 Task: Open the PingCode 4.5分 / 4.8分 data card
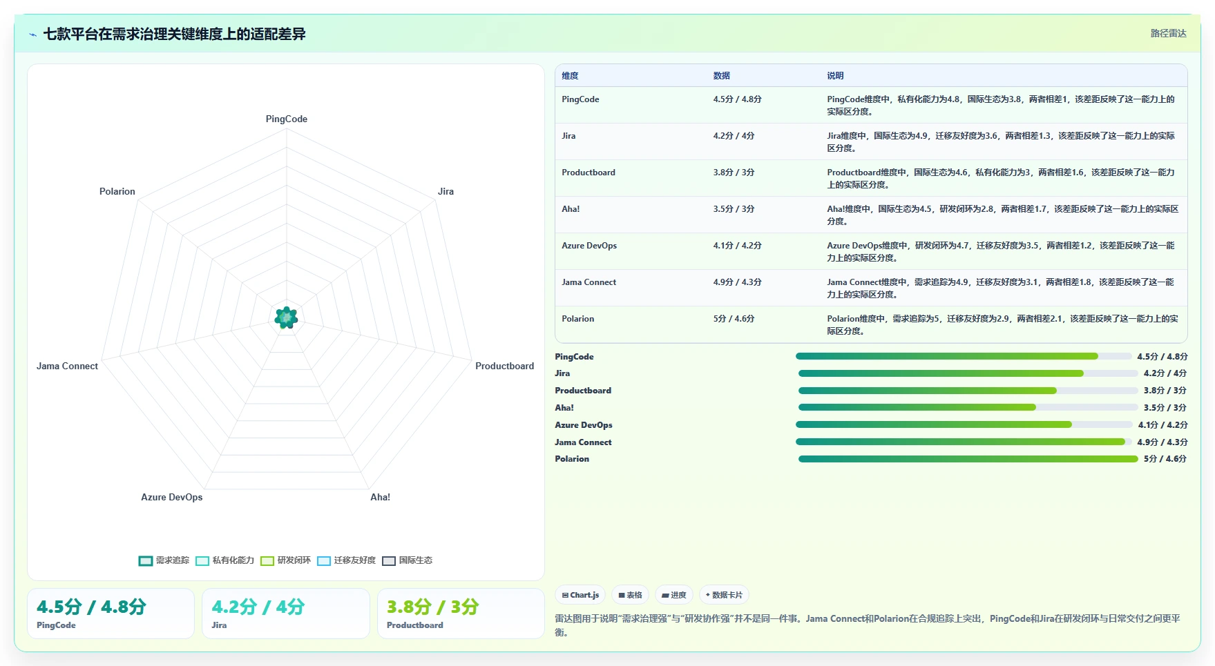111,614
